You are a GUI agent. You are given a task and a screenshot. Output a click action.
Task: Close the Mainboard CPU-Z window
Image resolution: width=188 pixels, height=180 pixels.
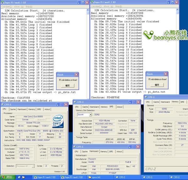coord(138,147)
